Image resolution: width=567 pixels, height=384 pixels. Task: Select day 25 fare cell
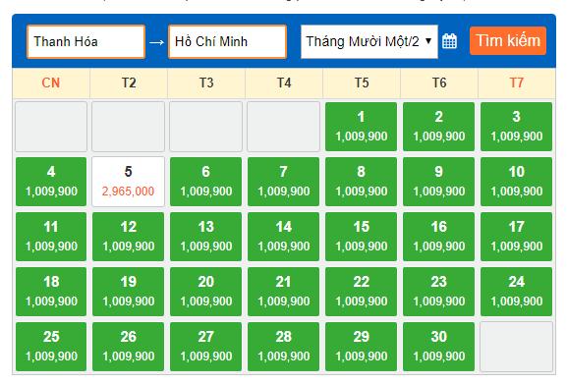click(51, 347)
